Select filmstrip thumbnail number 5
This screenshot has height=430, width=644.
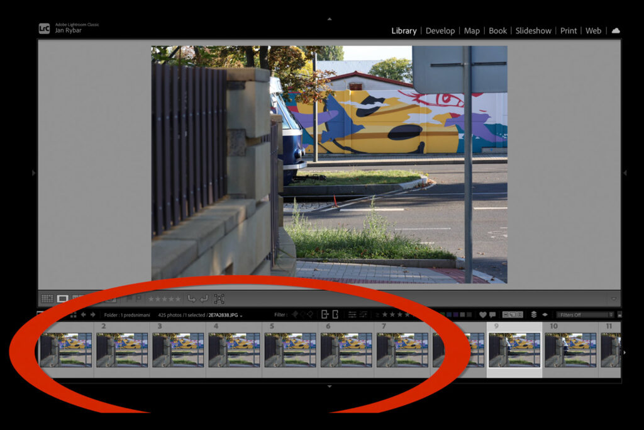[x=291, y=350]
